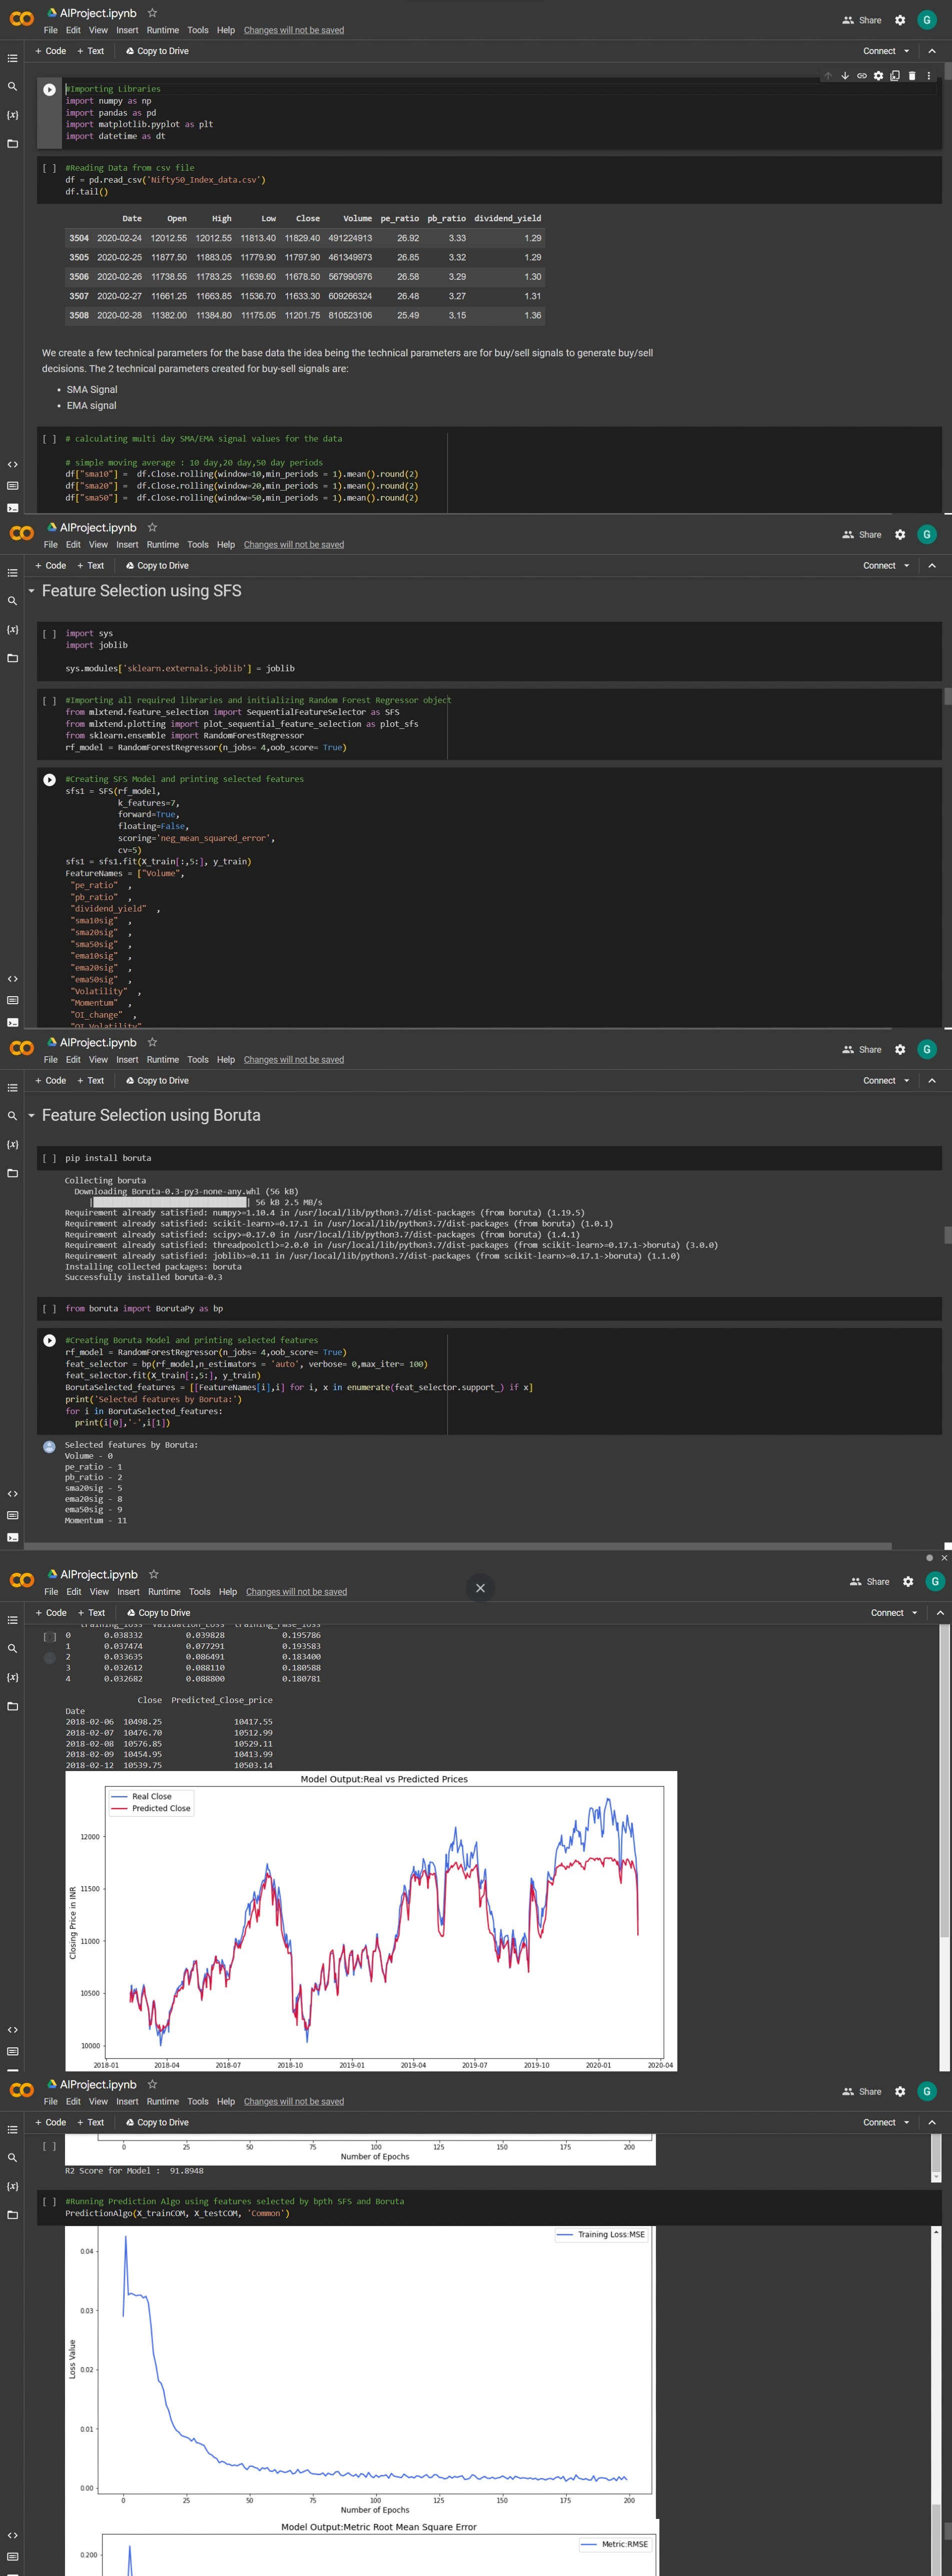Click Copy to Drive above the Boruta section

[157, 1080]
